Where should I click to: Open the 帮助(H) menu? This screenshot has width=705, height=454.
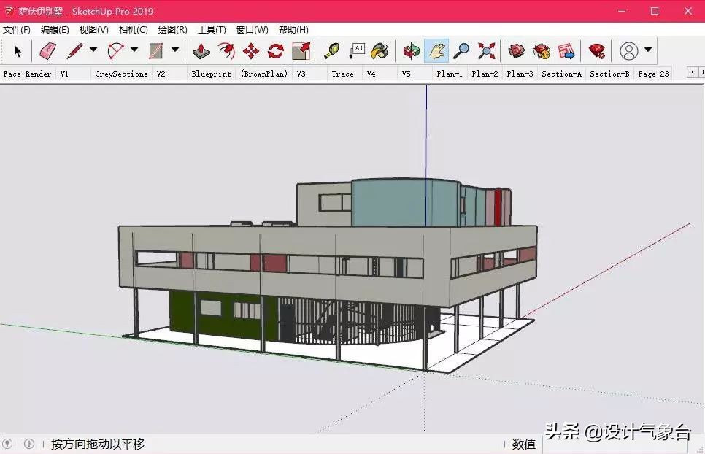pyautogui.click(x=293, y=30)
